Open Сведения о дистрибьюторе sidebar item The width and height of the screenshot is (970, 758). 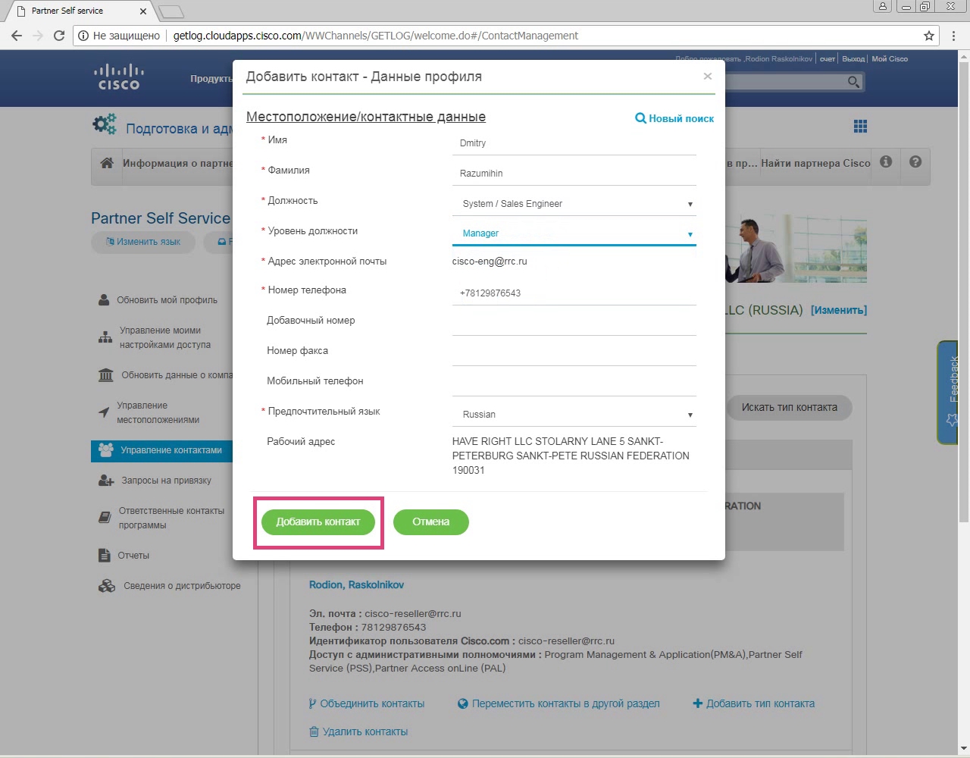point(182,586)
